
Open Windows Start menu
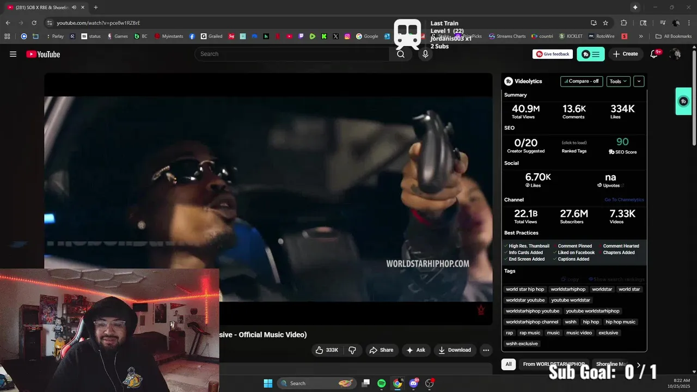(x=268, y=383)
